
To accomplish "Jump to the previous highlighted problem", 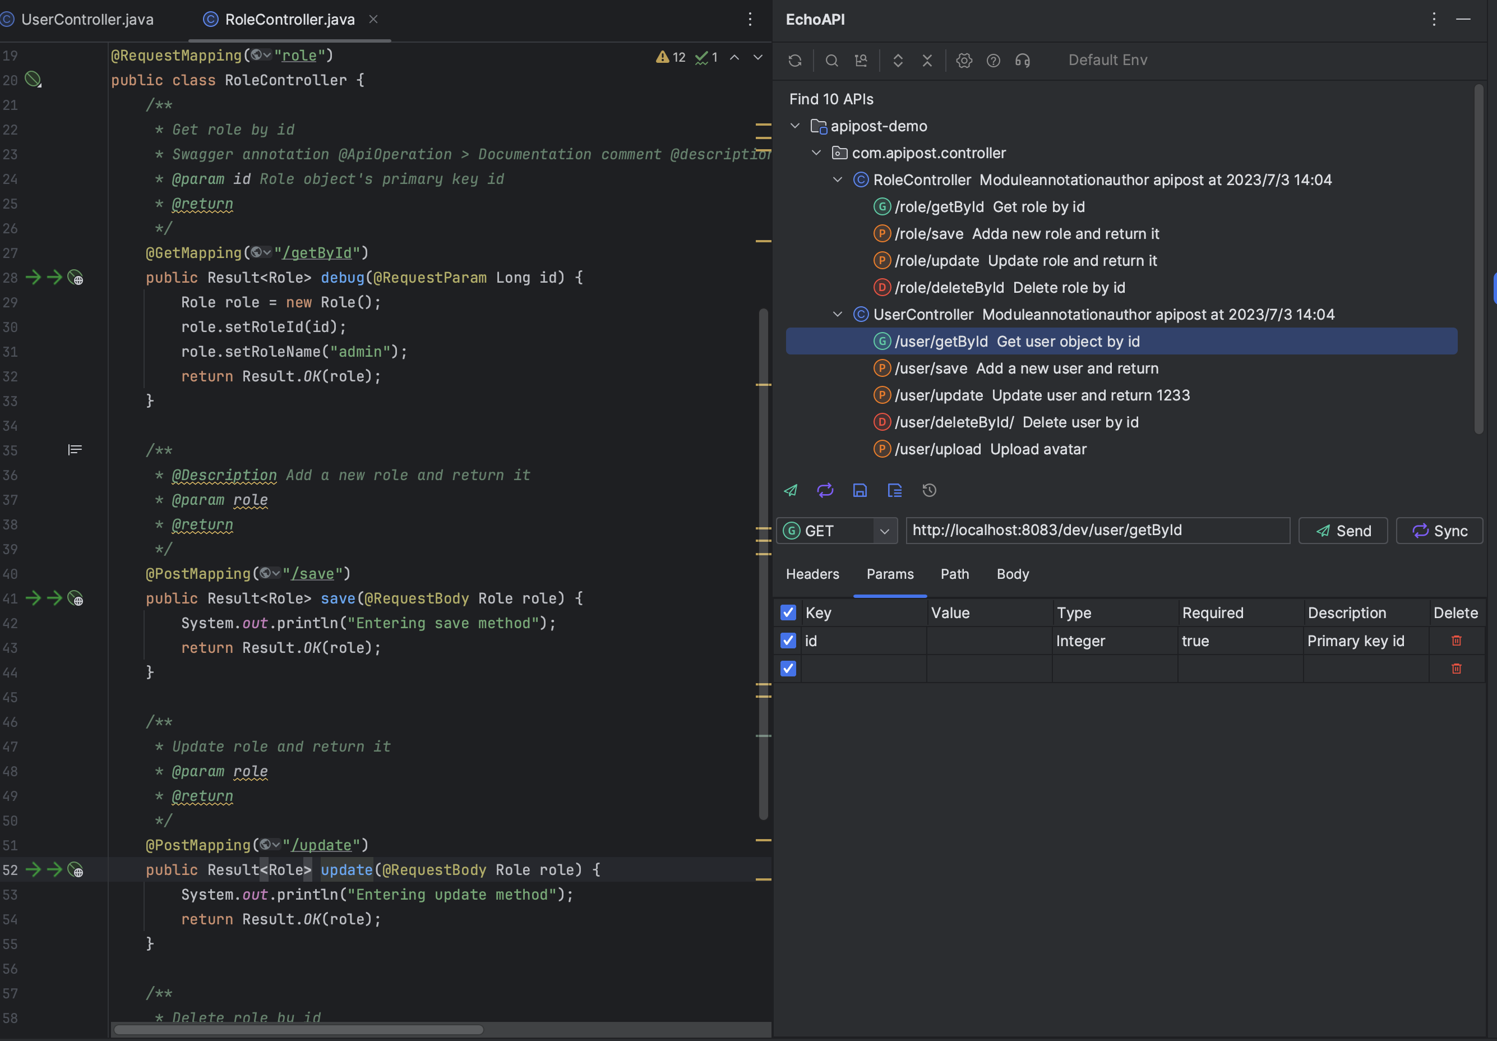I will point(734,57).
